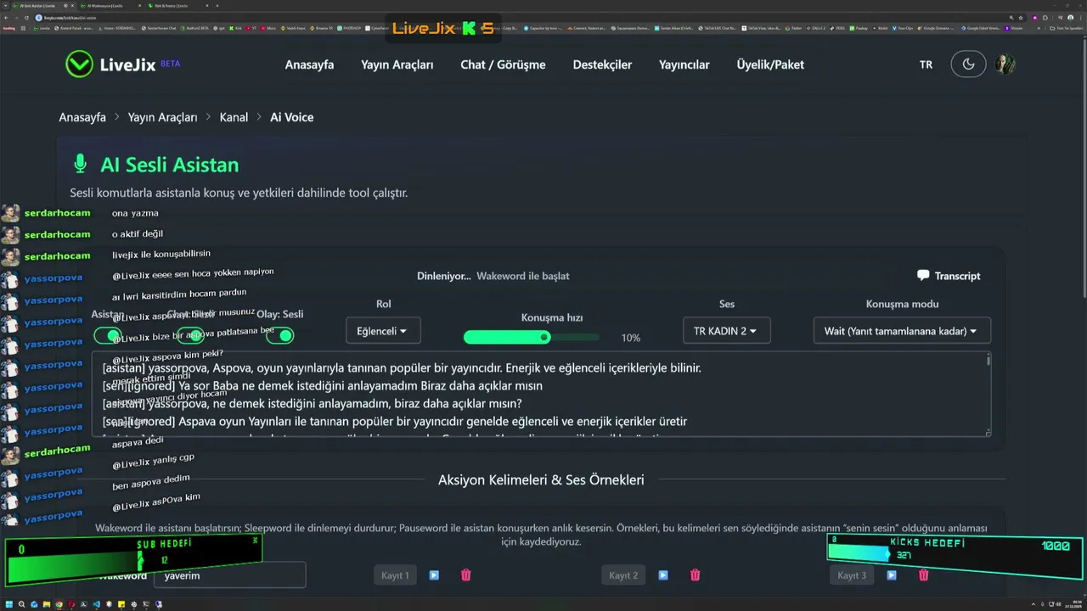Open the Rol dropdown showing Eğlenceli
The width and height of the screenshot is (1087, 611).
[383, 331]
